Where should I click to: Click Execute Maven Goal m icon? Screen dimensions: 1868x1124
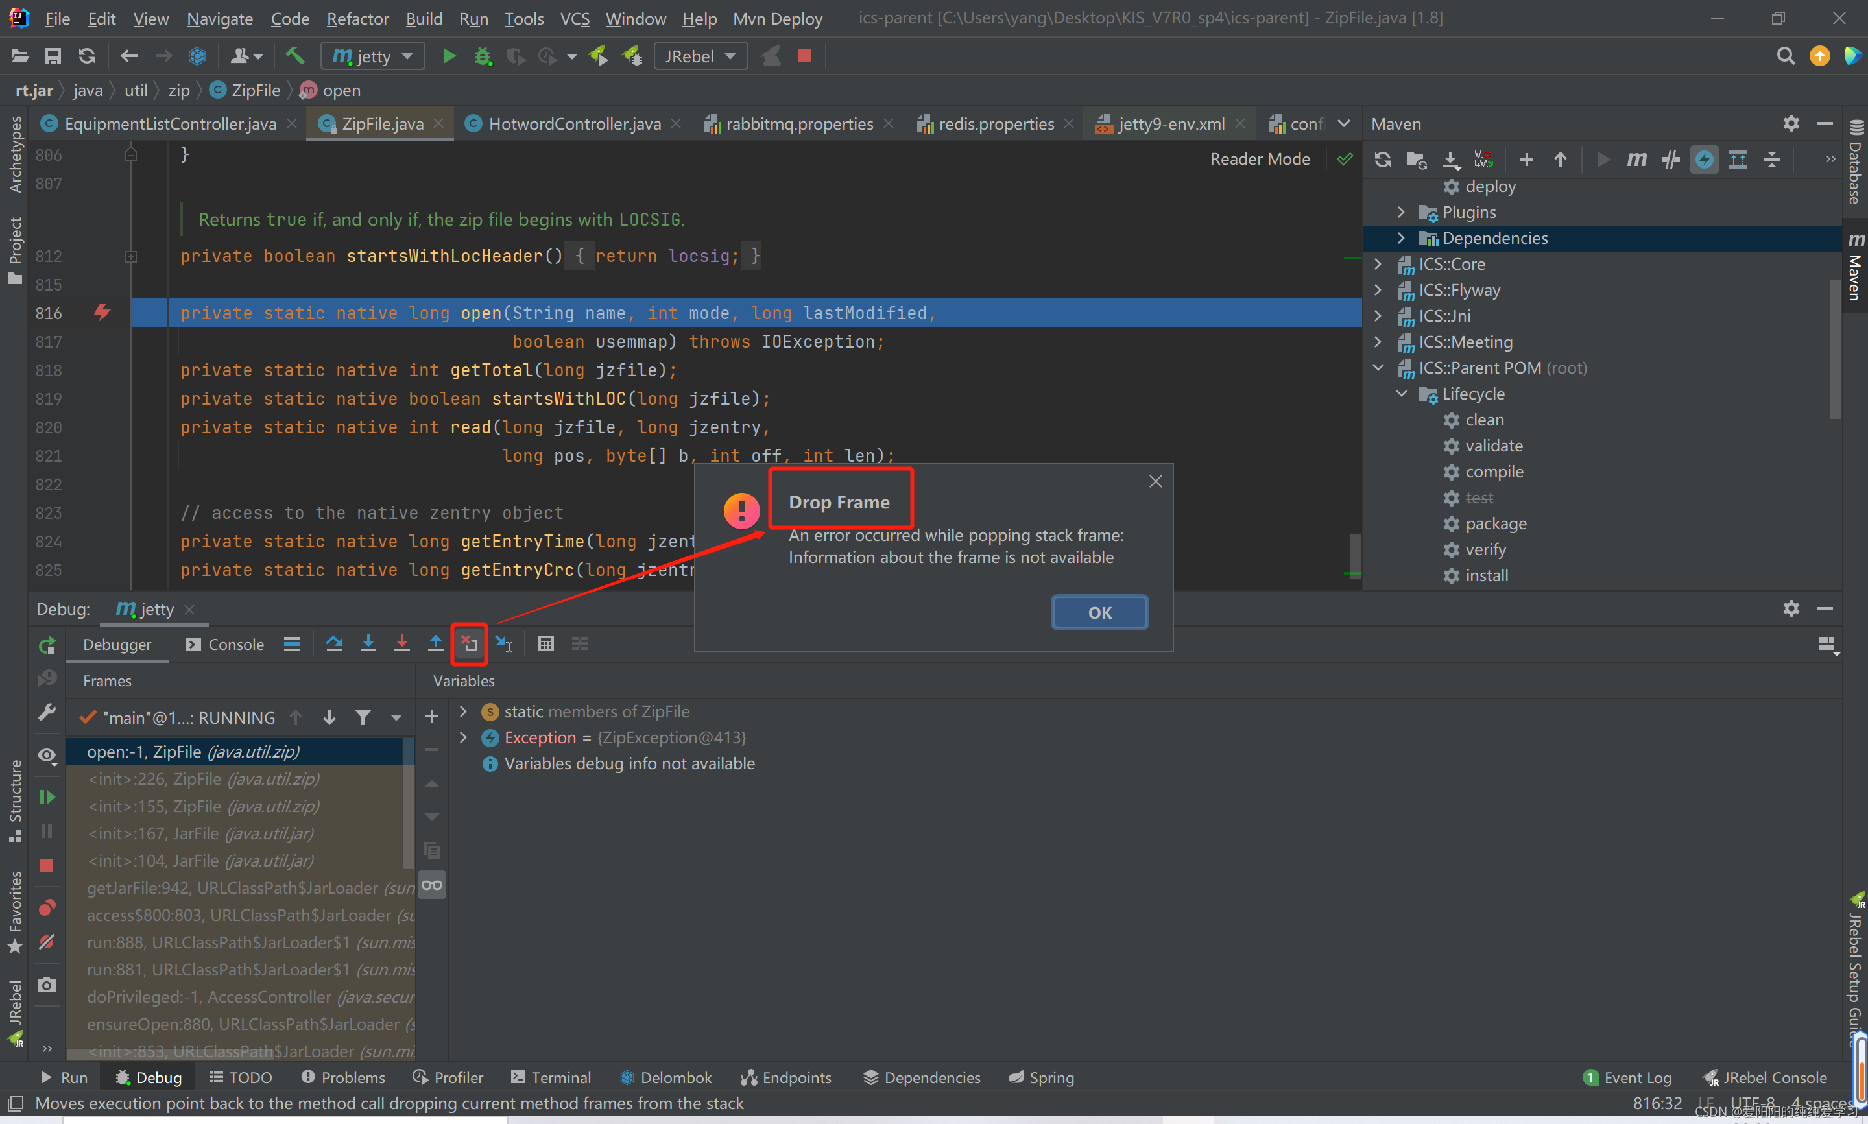pyautogui.click(x=1636, y=160)
